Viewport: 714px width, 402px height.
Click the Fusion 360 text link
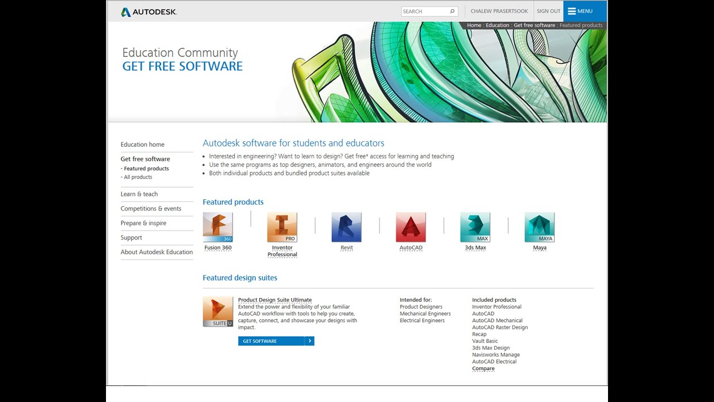218,248
